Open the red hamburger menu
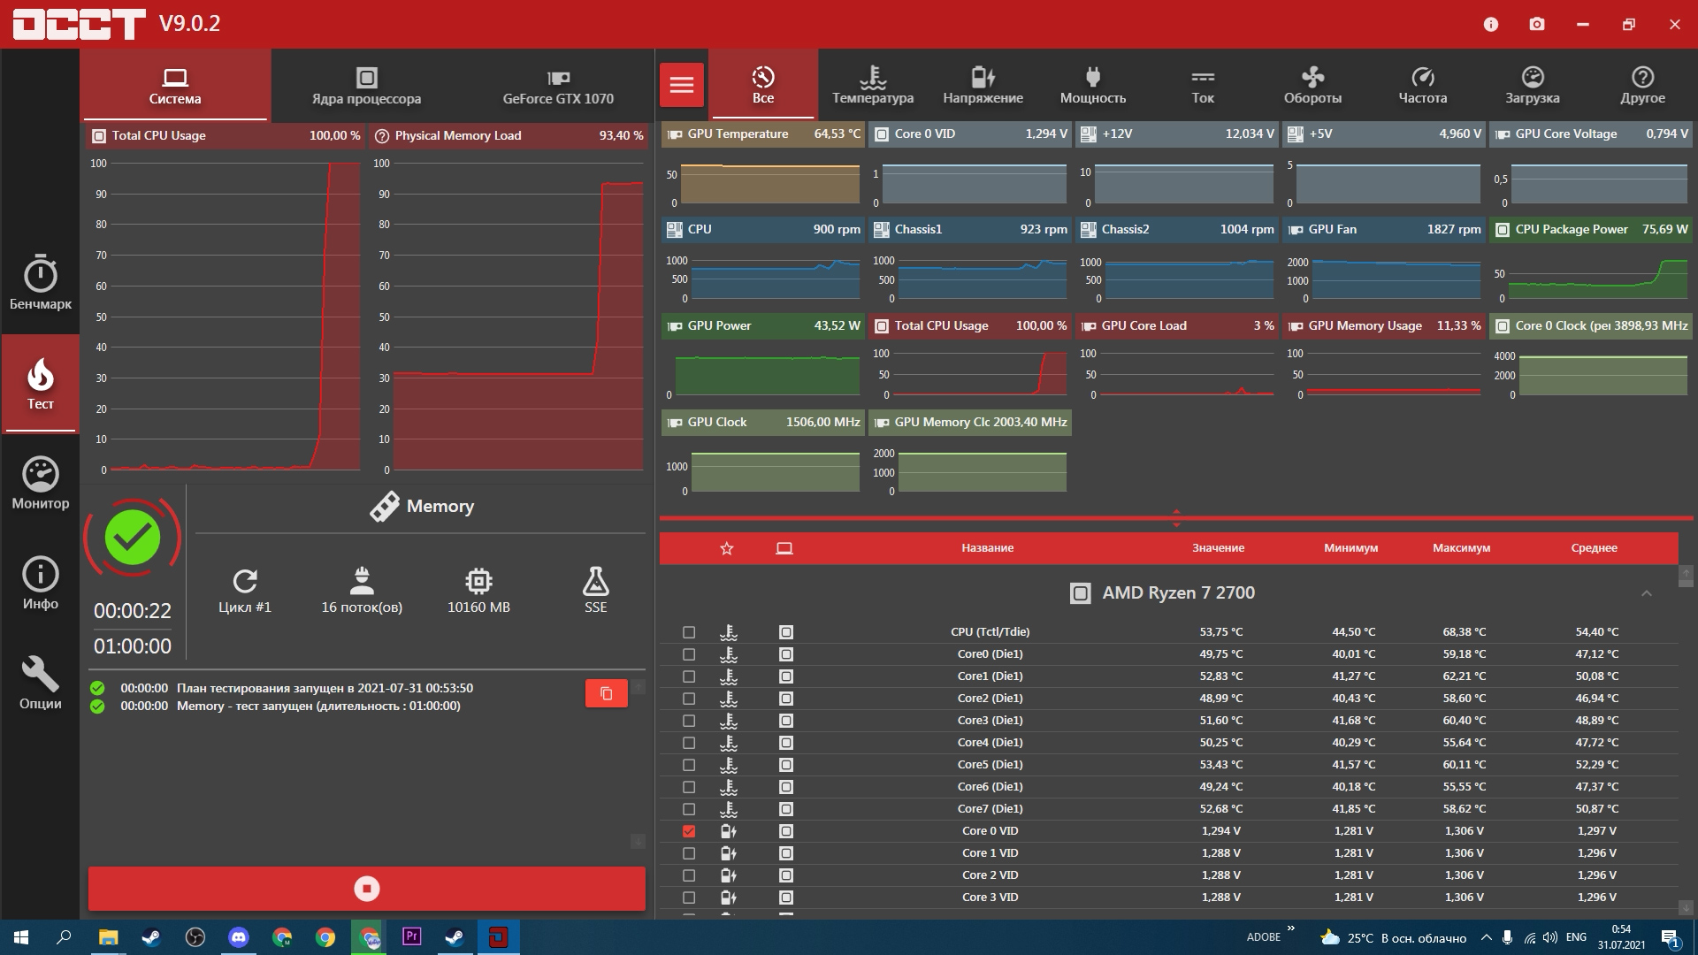1698x955 pixels. click(682, 85)
